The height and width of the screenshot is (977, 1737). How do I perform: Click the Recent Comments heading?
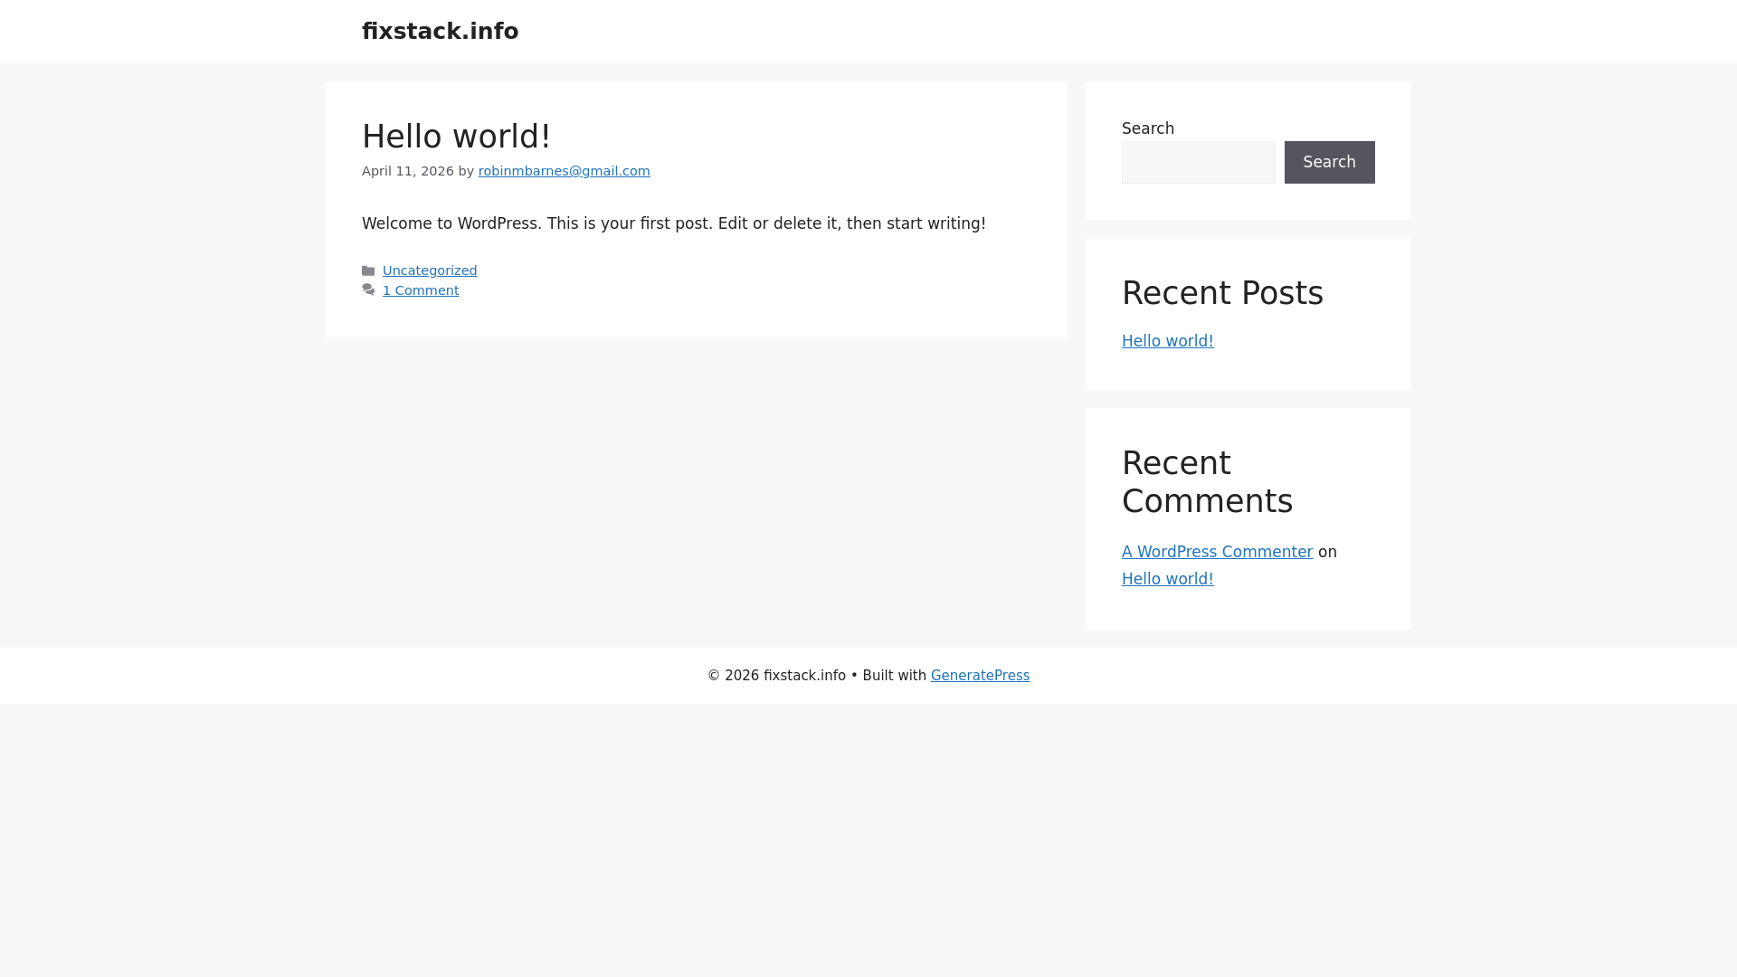tap(1207, 482)
